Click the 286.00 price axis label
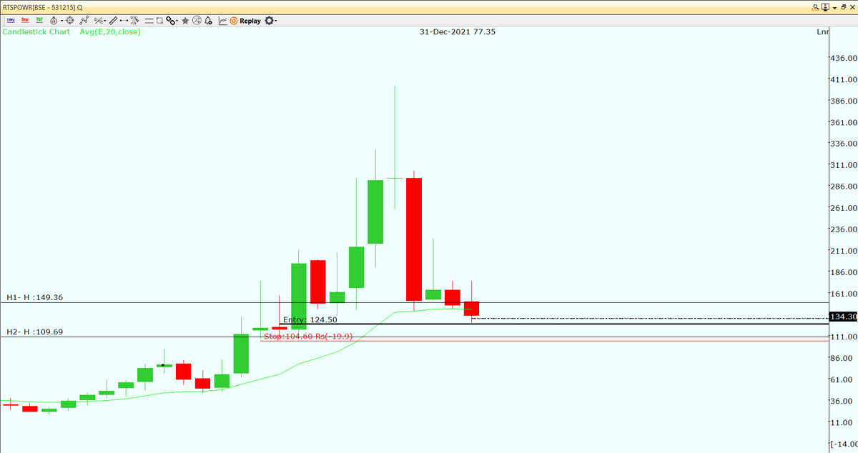This screenshot has height=453, width=858. click(x=843, y=186)
